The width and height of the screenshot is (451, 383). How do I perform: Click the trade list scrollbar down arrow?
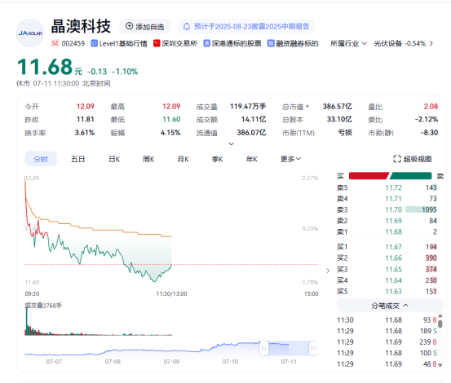[x=440, y=365]
